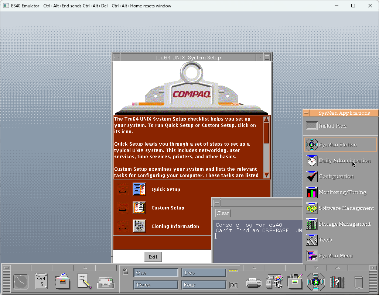Minimize the ES40 Emulator window
379x295 pixels.
337,6
